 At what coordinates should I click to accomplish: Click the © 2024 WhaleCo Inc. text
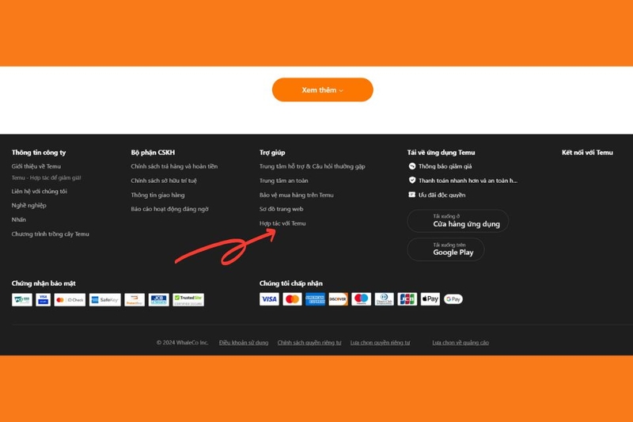[x=183, y=343]
